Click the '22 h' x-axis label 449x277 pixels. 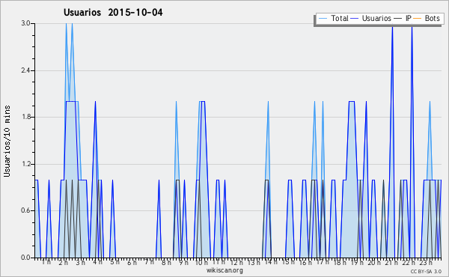click(x=409, y=262)
